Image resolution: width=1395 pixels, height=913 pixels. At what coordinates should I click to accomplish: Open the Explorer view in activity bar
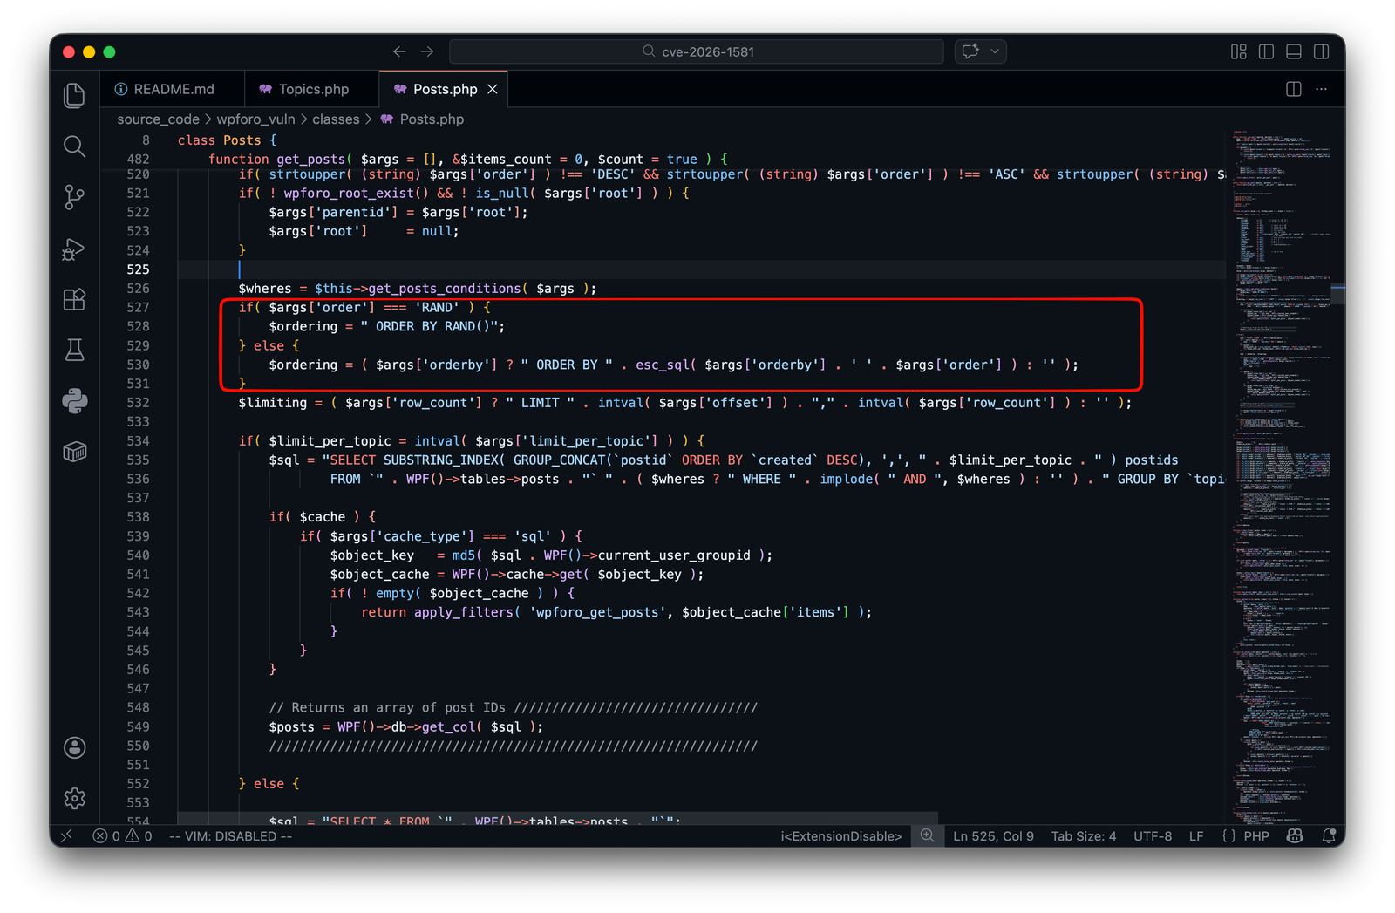75,95
